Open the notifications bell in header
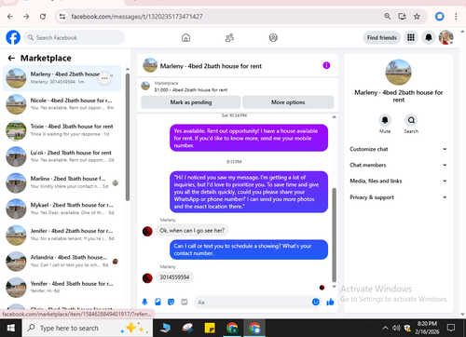466x337 pixels. pos(429,37)
